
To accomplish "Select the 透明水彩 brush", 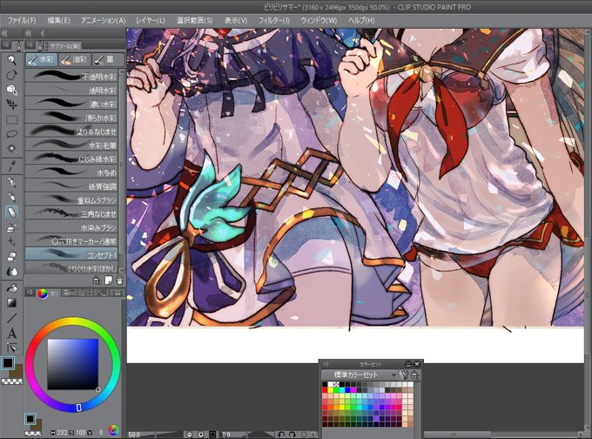I will (71, 90).
